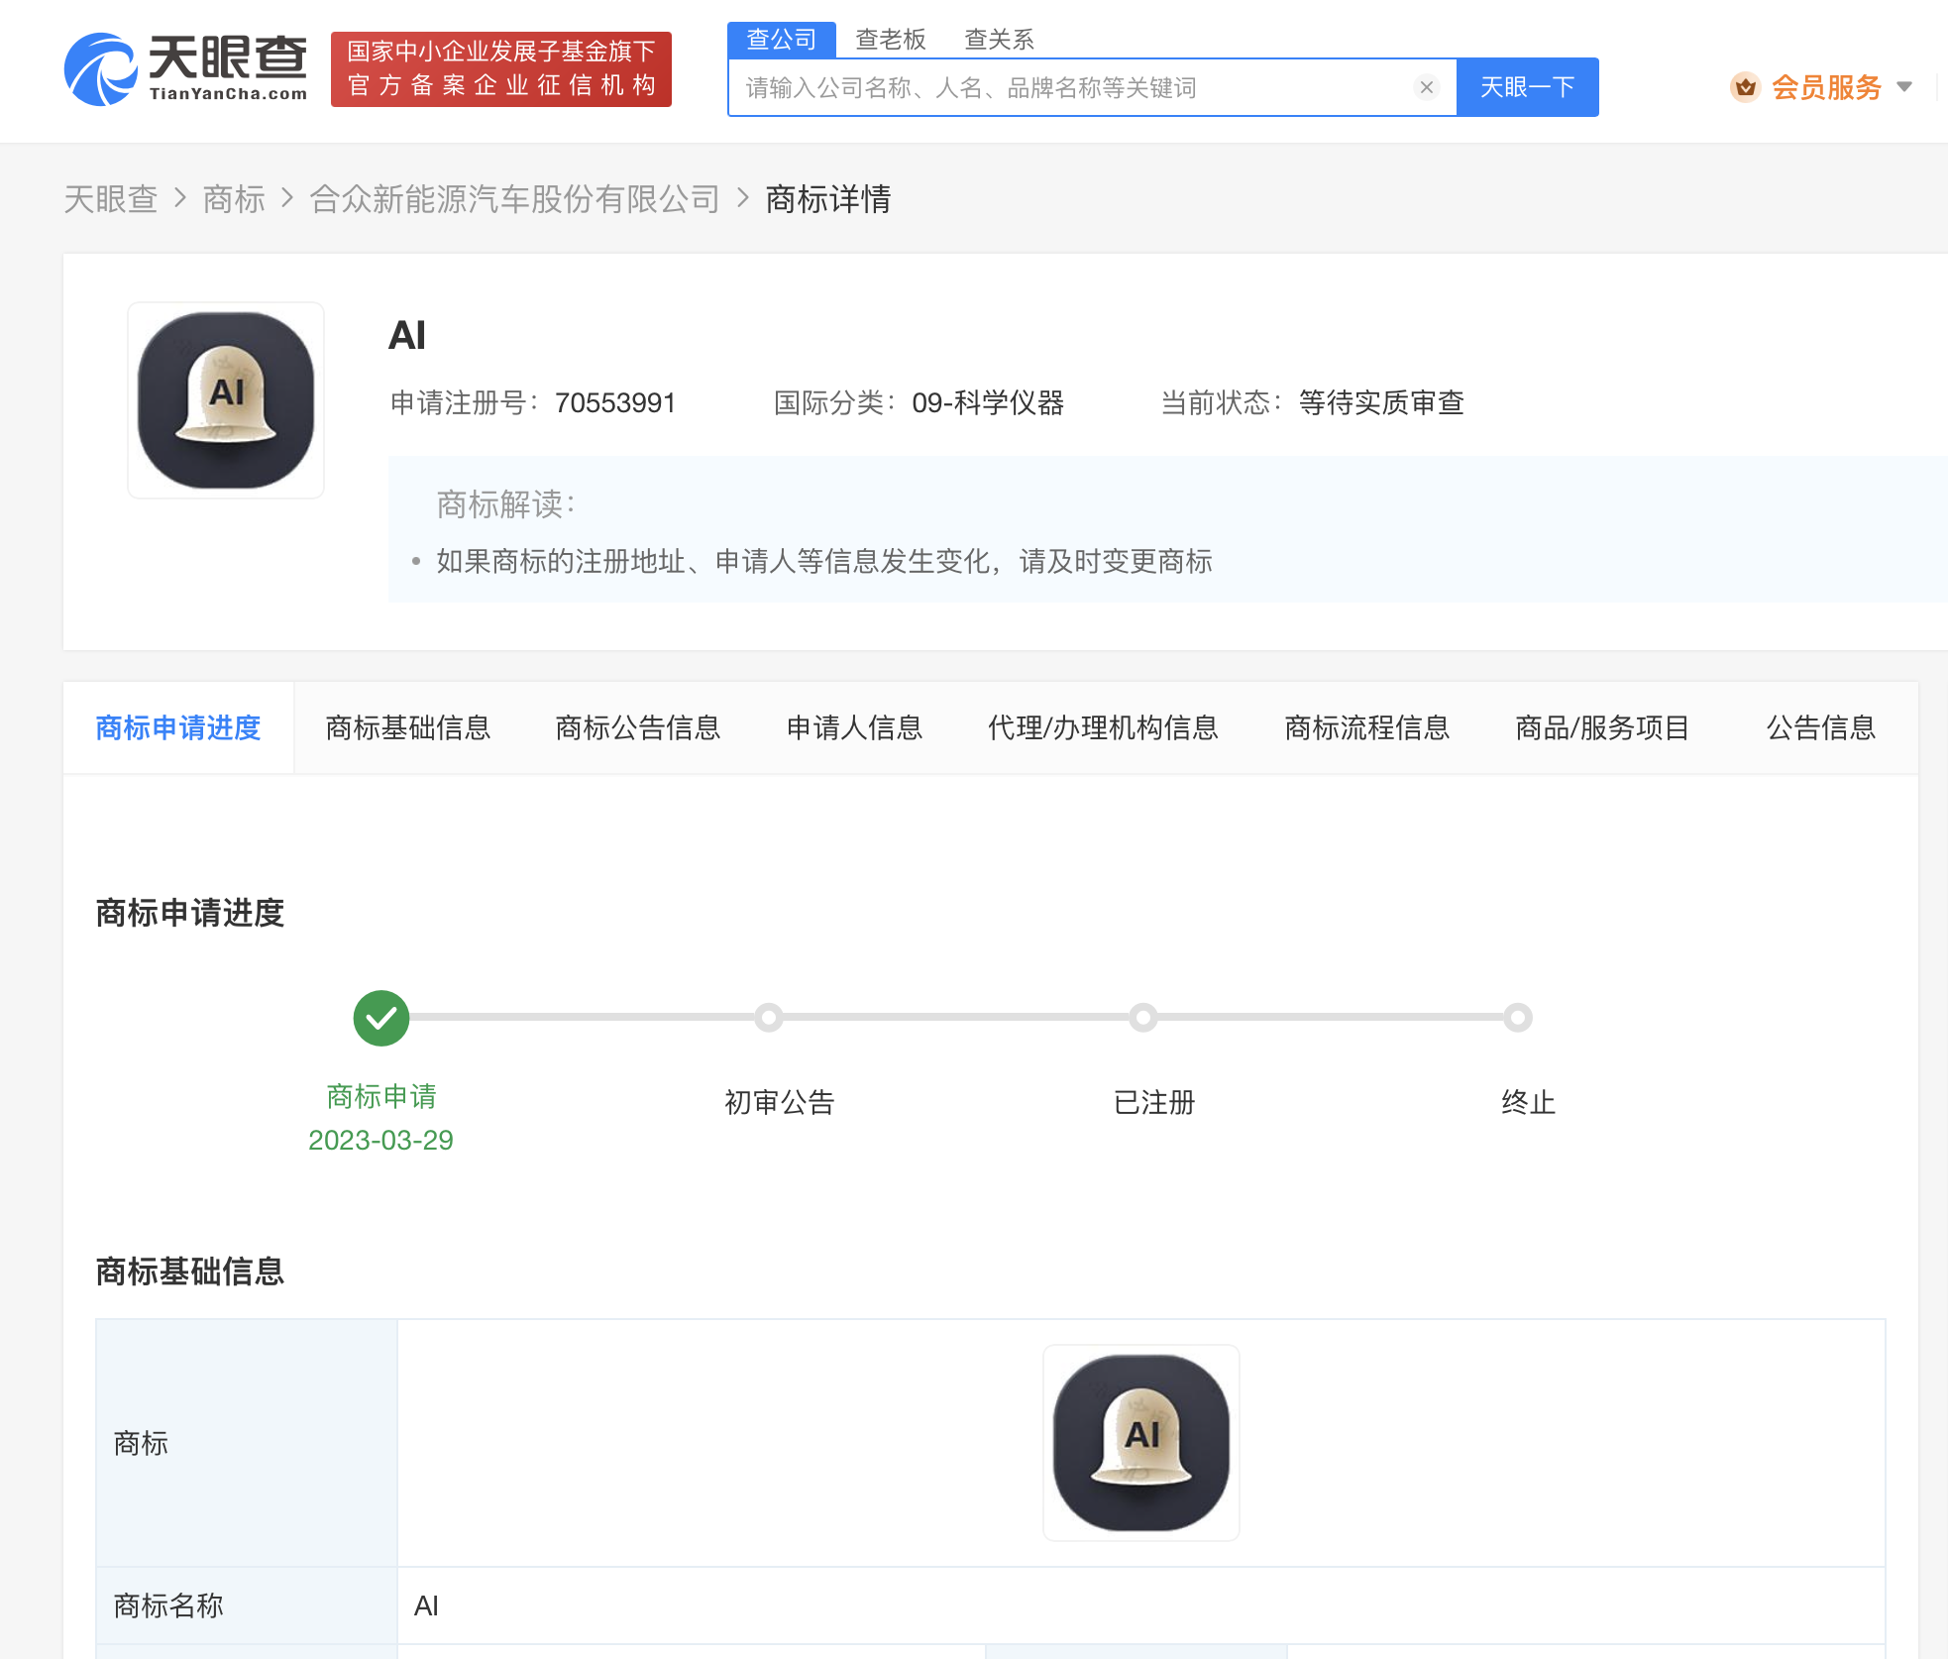Expand the 会员服务 dropdown arrow
1948x1659 pixels.
click(x=1904, y=87)
